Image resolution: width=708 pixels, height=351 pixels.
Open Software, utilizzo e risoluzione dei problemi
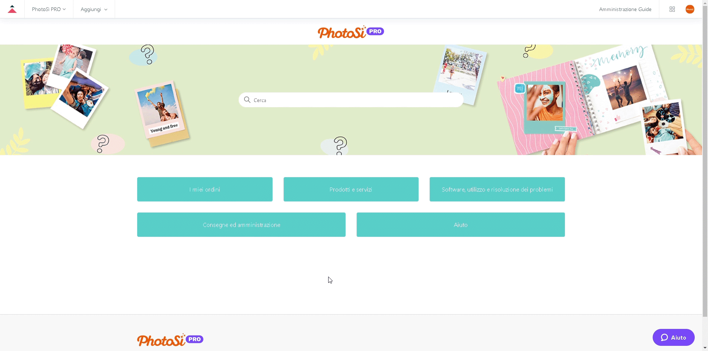pyautogui.click(x=497, y=189)
